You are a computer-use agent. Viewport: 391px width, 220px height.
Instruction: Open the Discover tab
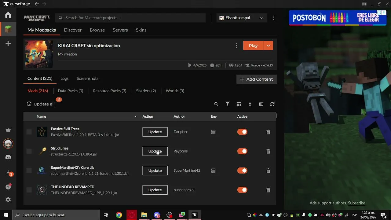(x=73, y=30)
